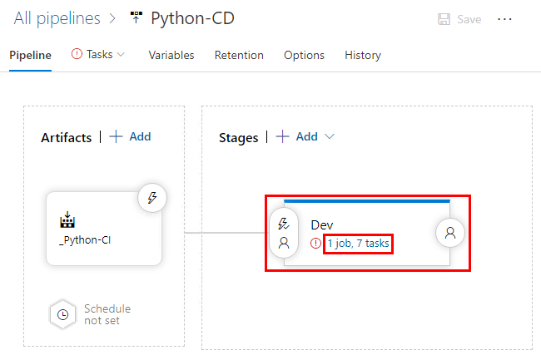The height and width of the screenshot is (355, 541).
Task: Click the Save button
Action: point(459,19)
